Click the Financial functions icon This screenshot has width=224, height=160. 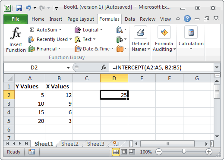click(x=32, y=49)
